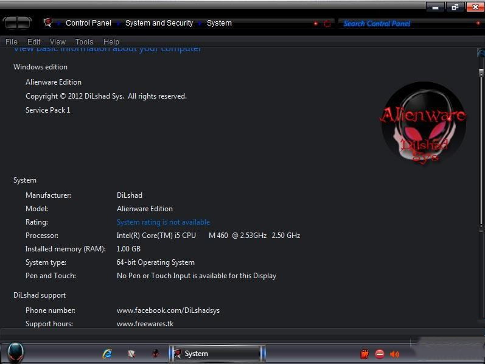This screenshot has height=364, width=485.
Task: Click the back/forward navigation button
Action: (17, 23)
